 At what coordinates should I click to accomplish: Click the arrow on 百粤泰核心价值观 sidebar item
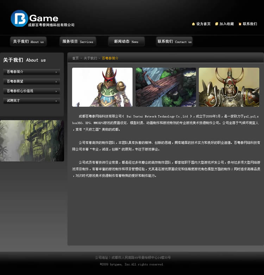pyautogui.click(x=56, y=91)
